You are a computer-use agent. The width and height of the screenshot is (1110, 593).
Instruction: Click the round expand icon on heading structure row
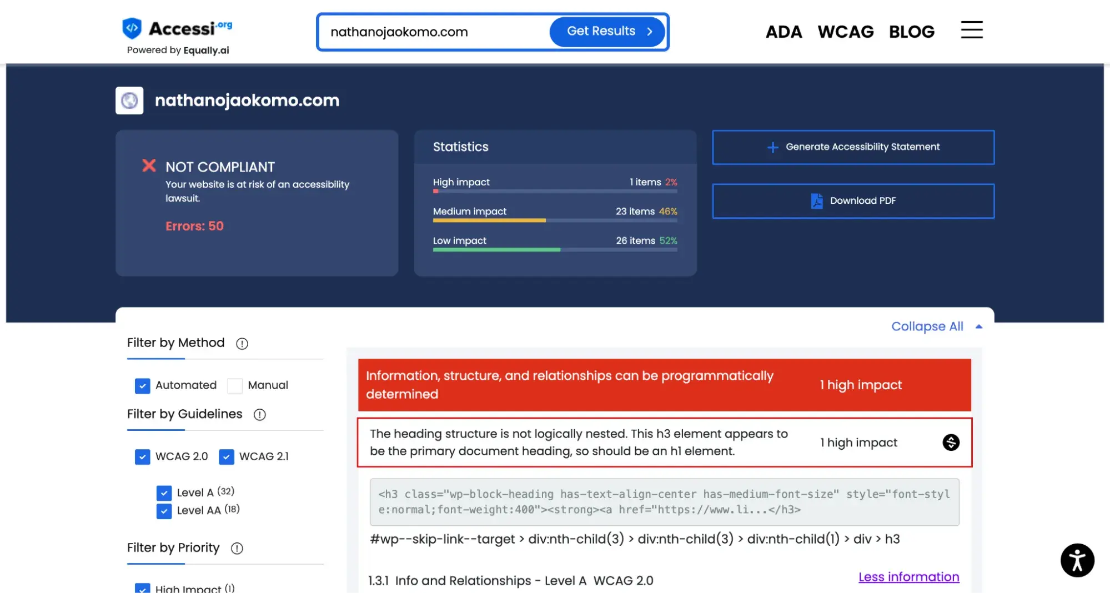(x=951, y=443)
